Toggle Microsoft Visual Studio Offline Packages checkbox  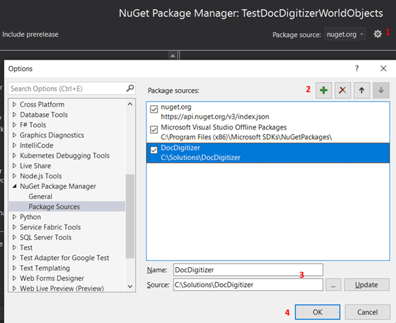click(x=155, y=130)
